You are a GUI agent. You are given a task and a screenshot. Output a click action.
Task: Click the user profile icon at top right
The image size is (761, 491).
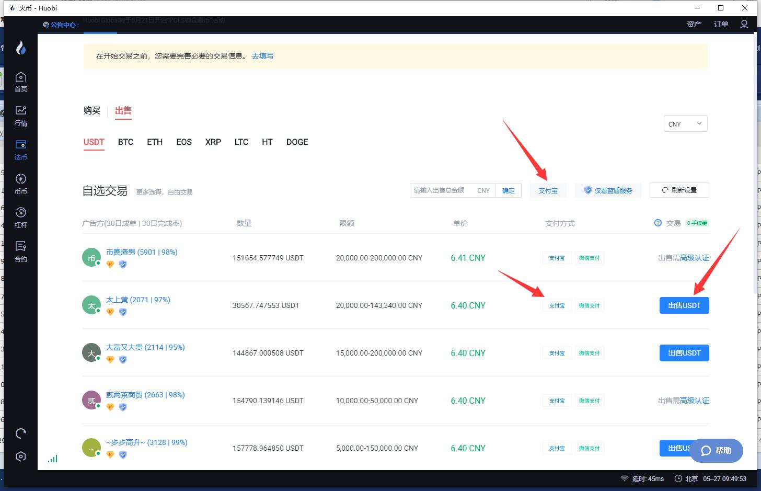point(744,24)
